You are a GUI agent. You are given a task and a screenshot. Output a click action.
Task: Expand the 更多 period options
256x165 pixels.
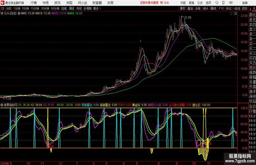[x=97, y=8]
